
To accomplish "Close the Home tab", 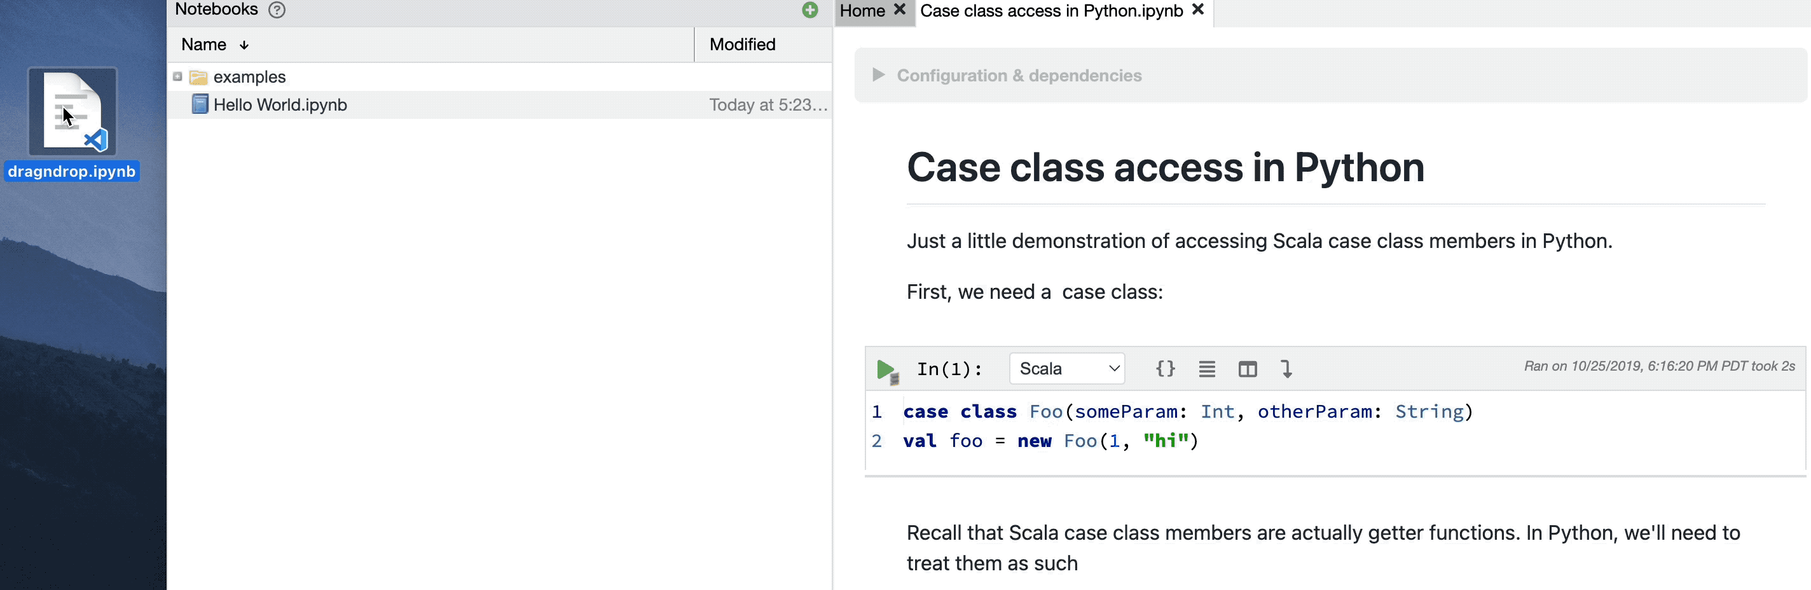I will pos(899,10).
